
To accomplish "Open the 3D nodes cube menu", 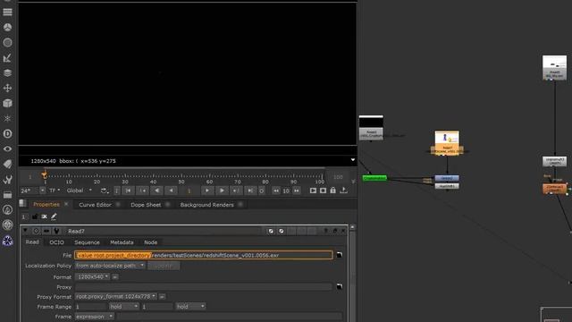I will click(x=7, y=104).
